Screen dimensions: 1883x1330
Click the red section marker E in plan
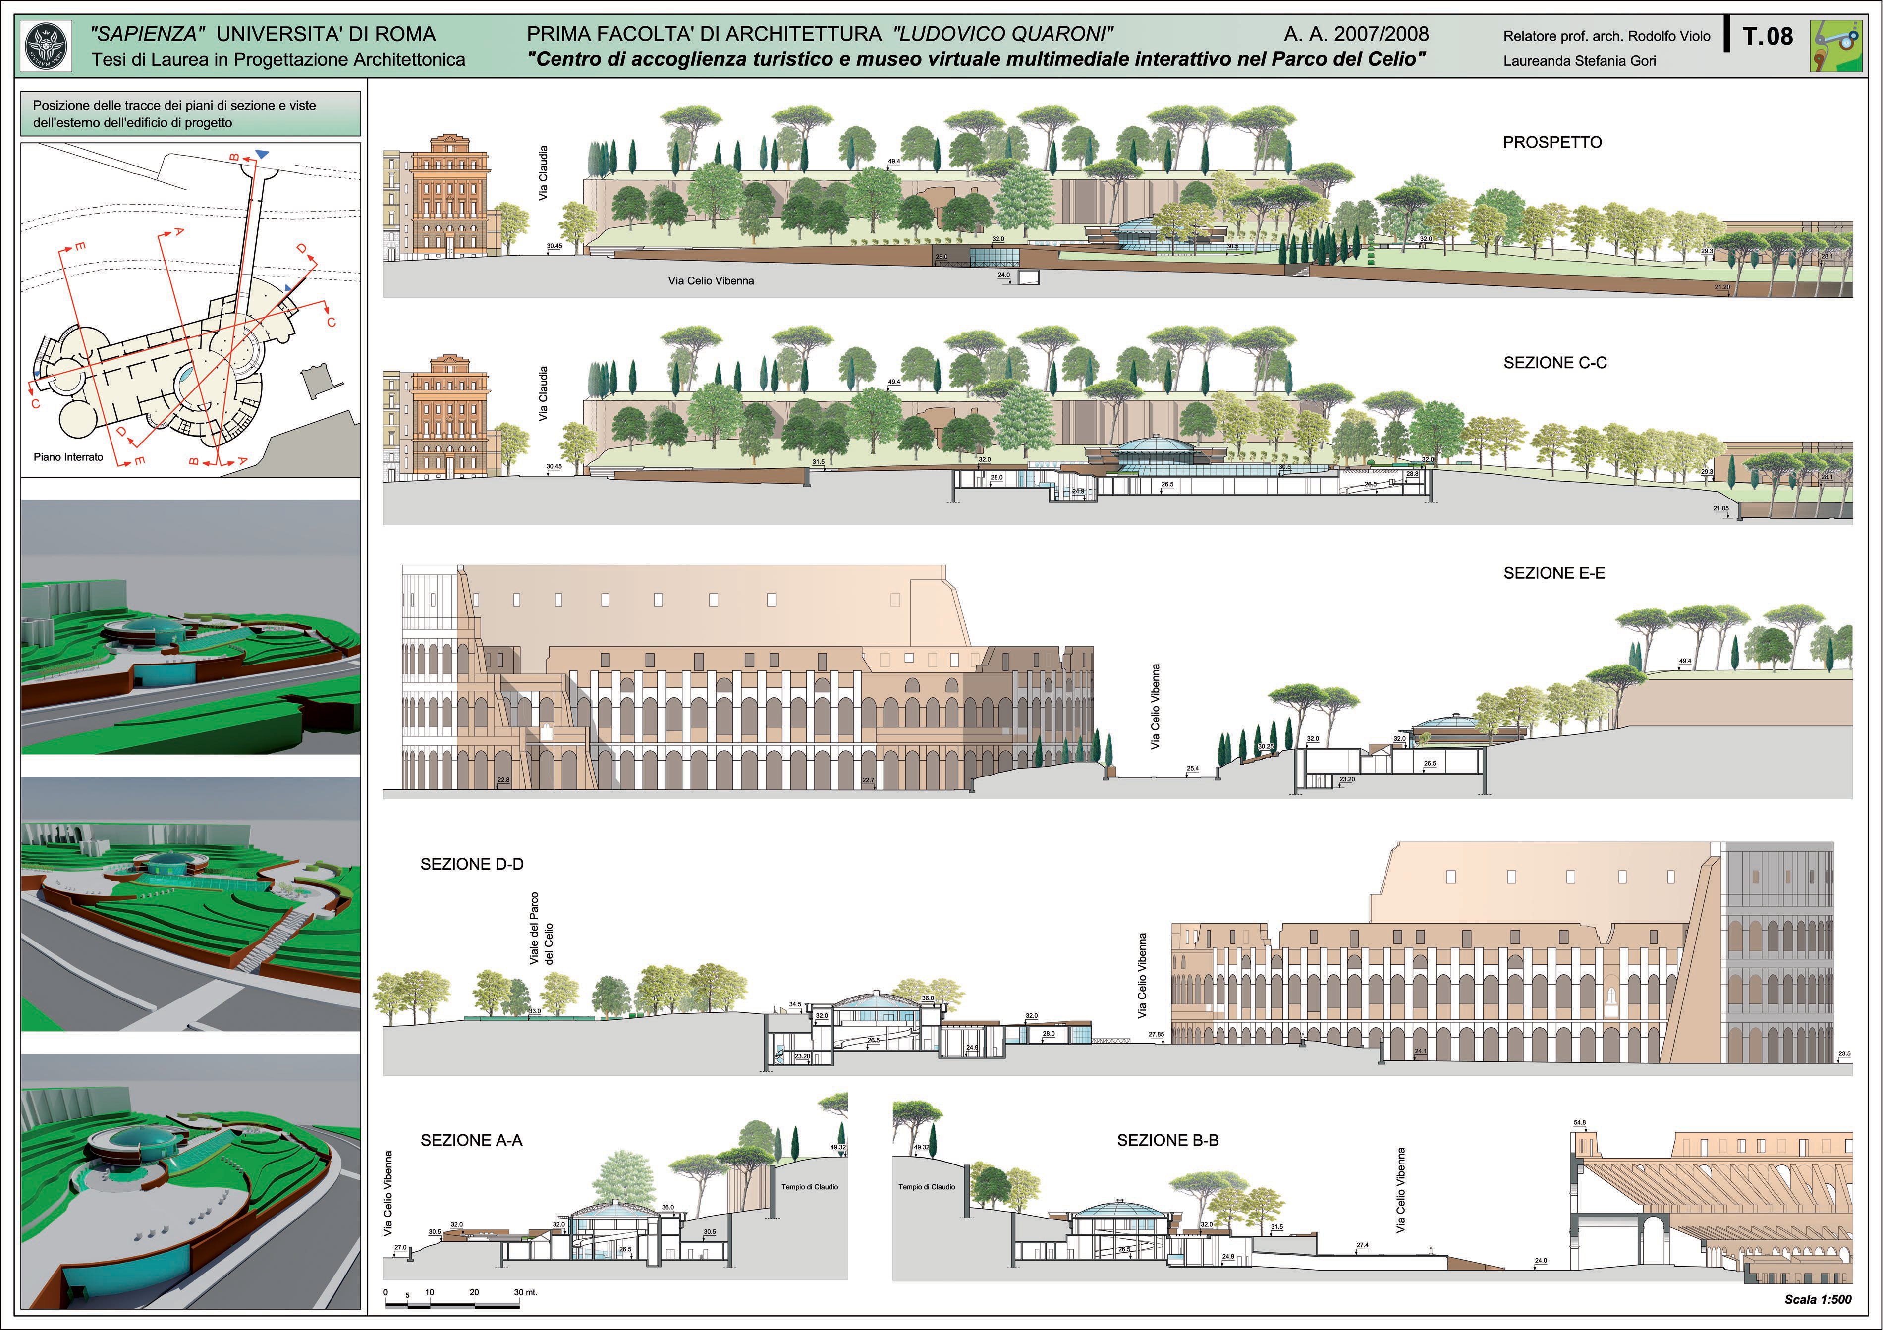click(x=80, y=246)
